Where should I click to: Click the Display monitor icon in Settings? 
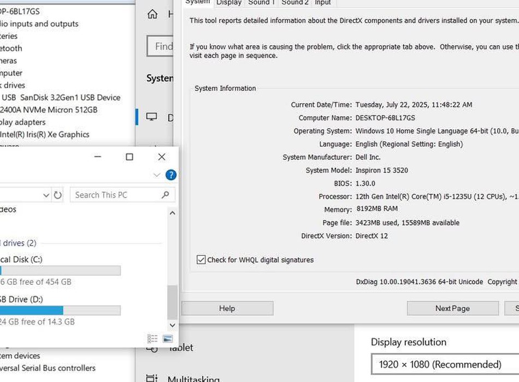152,117
